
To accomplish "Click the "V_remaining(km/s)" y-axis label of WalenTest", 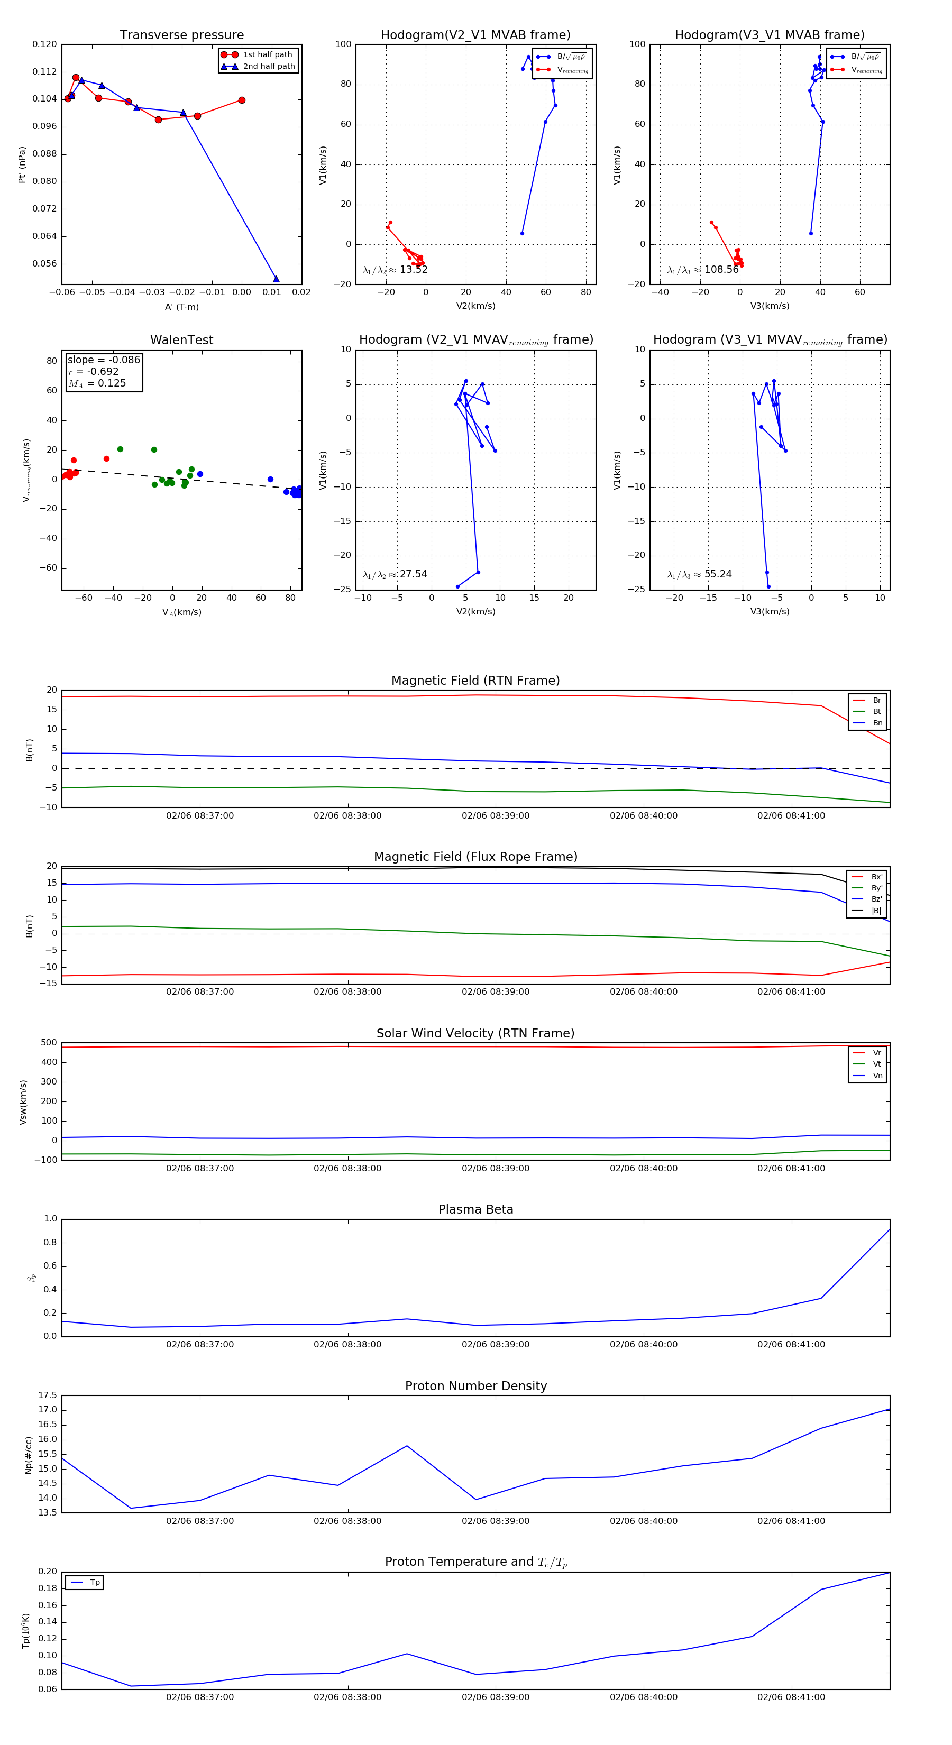I will coord(26,470).
